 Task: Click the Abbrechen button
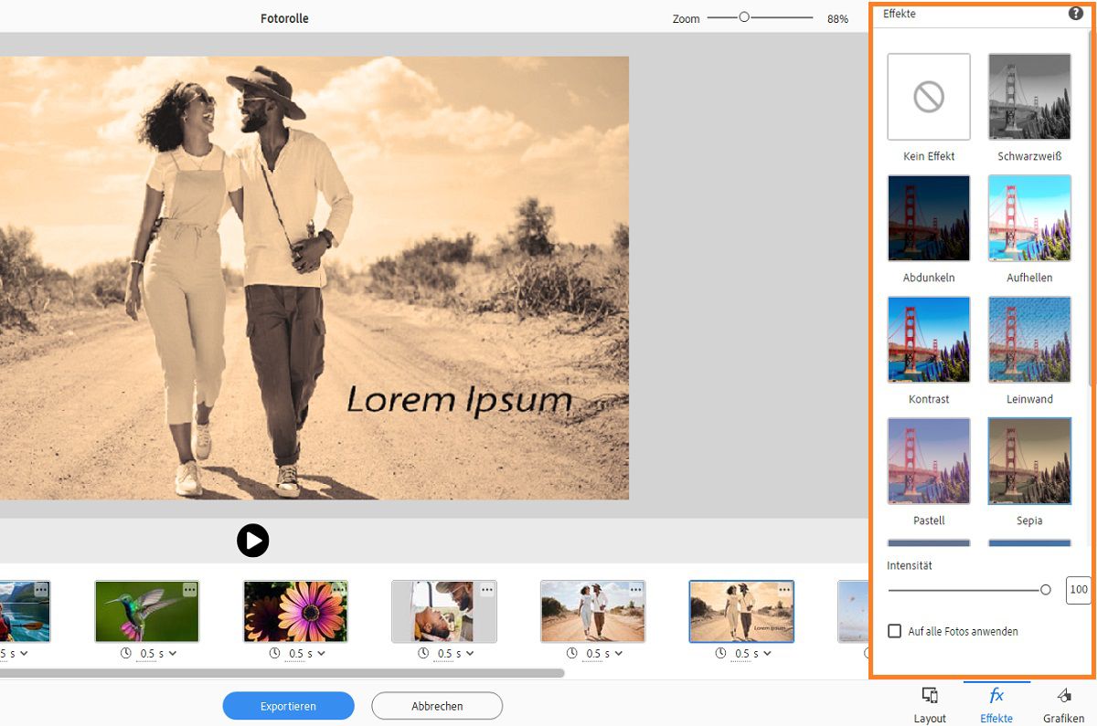pyautogui.click(x=437, y=706)
